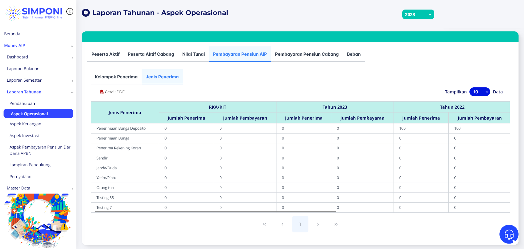
Task: Switch to the Peserta Aktif tab
Action: click(105, 54)
